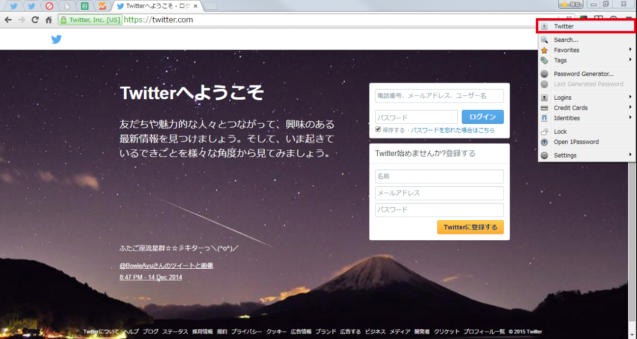Screen dimensions: 637x339
Task: Click the signup メールアドレス field
Action: point(440,193)
